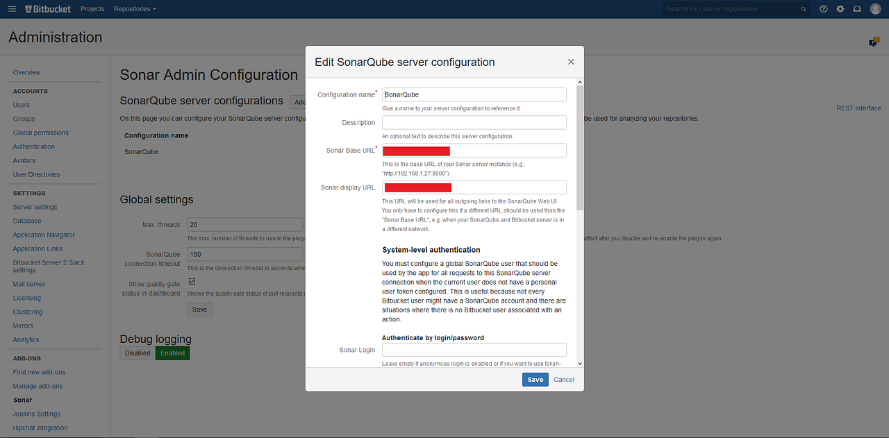Select Sonar in the sidebar
This screenshot has width=889, height=438.
[22, 400]
